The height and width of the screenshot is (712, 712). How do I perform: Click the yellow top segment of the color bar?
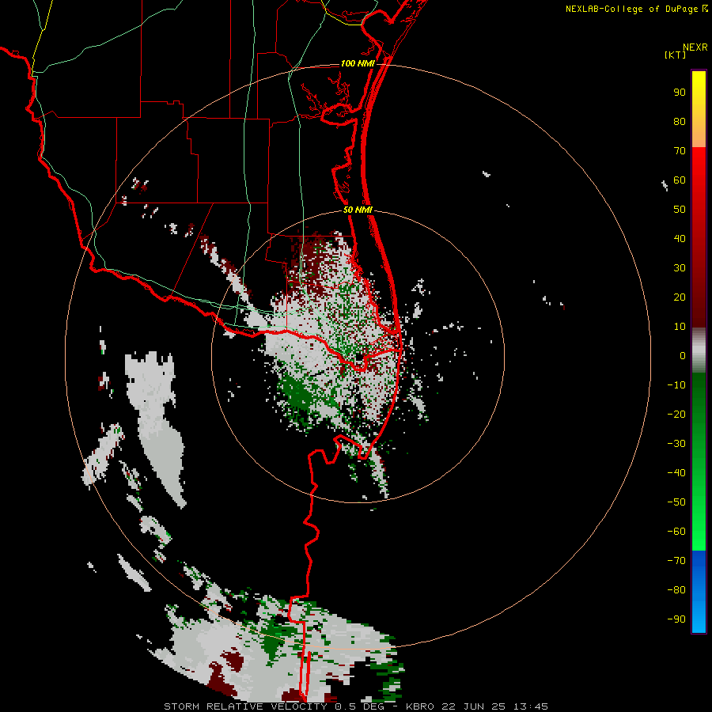(699, 109)
